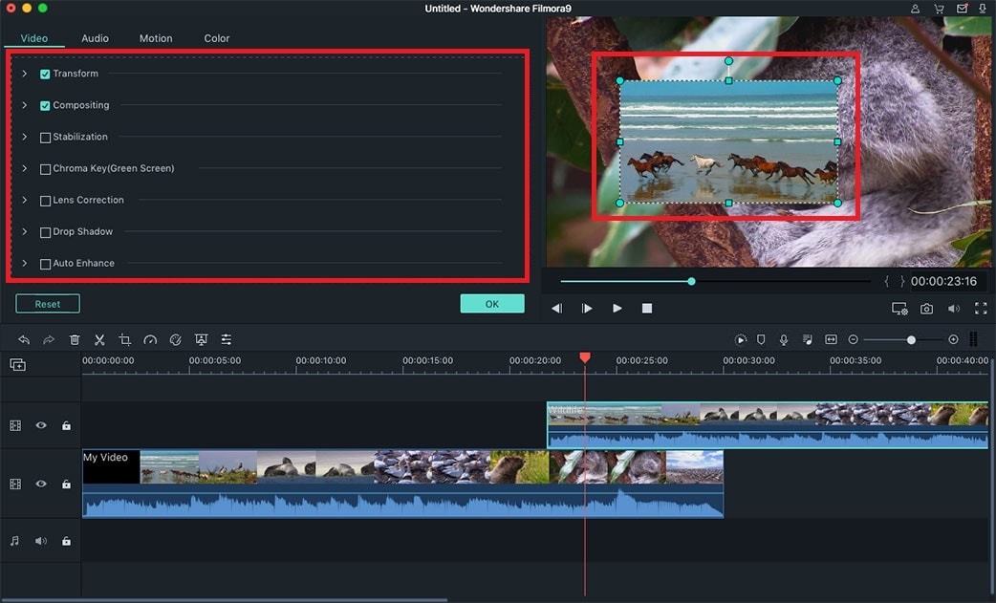The image size is (996, 603).
Task: Open the message center mail icon
Action: (x=963, y=9)
